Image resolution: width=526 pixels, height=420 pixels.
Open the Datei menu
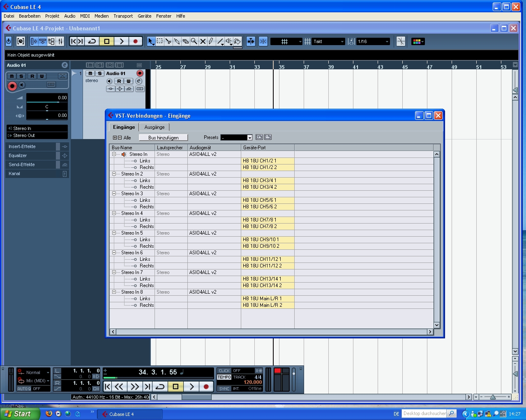(9, 16)
